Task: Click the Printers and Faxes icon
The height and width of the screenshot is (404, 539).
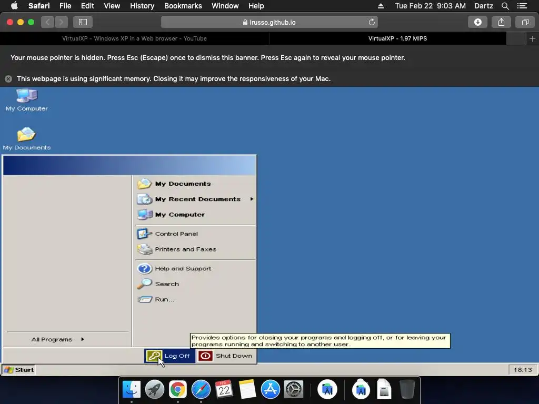Action: (144, 249)
